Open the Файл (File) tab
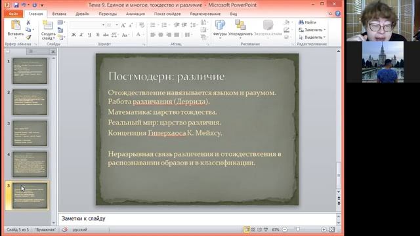The height and width of the screenshot is (236, 420). pyautogui.click(x=13, y=14)
